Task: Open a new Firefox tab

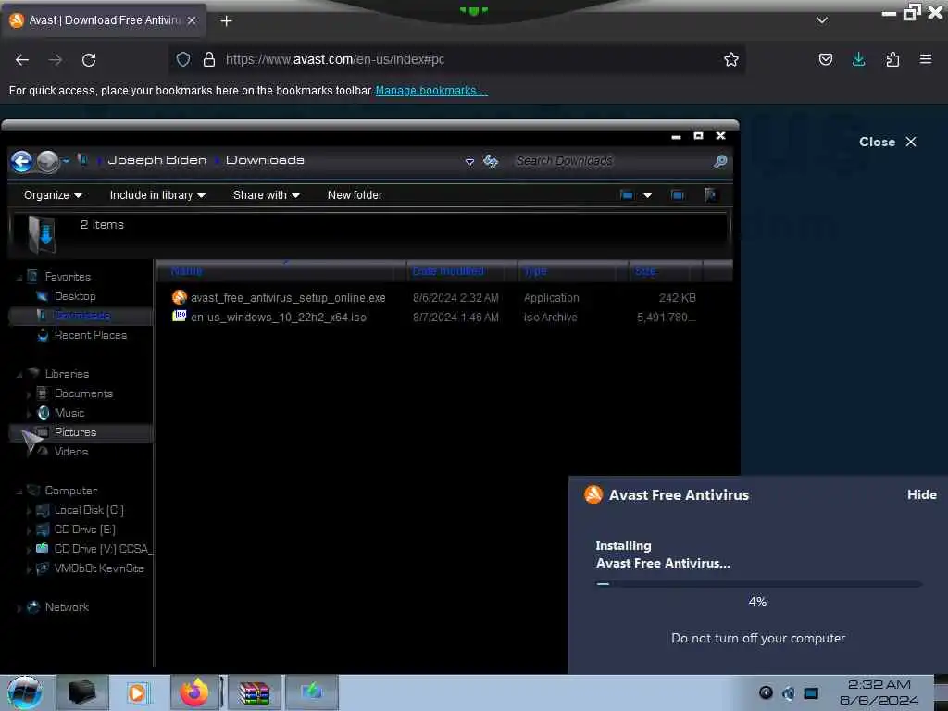Action: pyautogui.click(x=226, y=21)
